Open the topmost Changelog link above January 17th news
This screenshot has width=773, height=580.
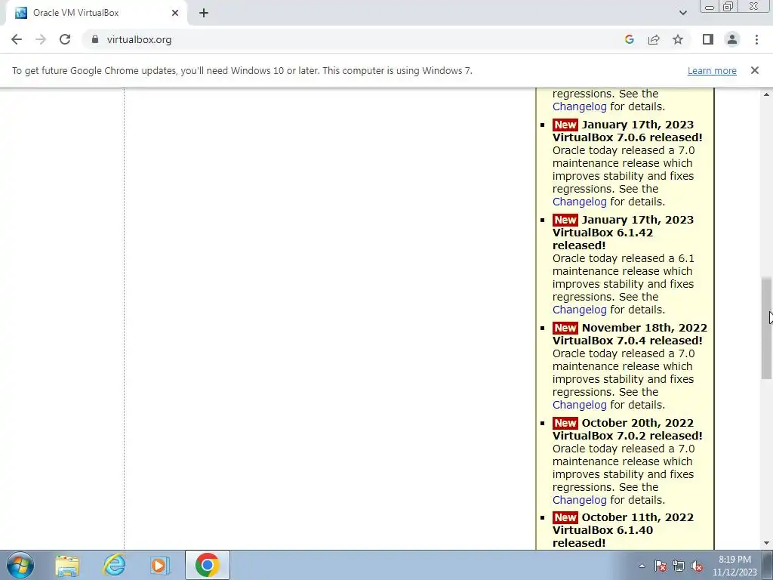[x=579, y=106]
